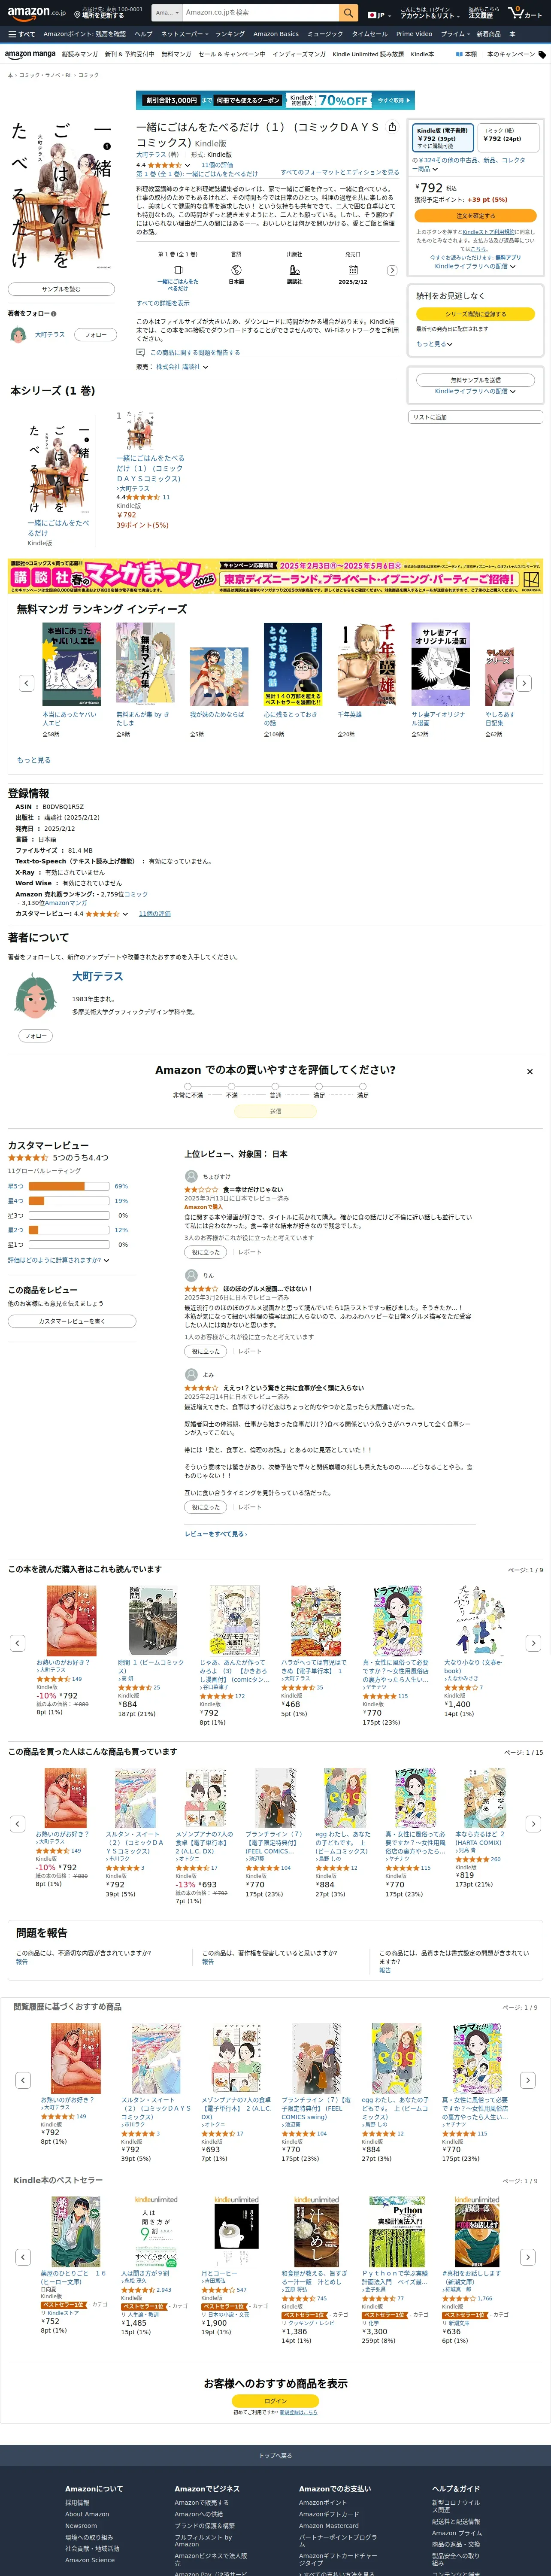Click the delivery location pin icon
The width and height of the screenshot is (551, 2576).
click(x=77, y=14)
